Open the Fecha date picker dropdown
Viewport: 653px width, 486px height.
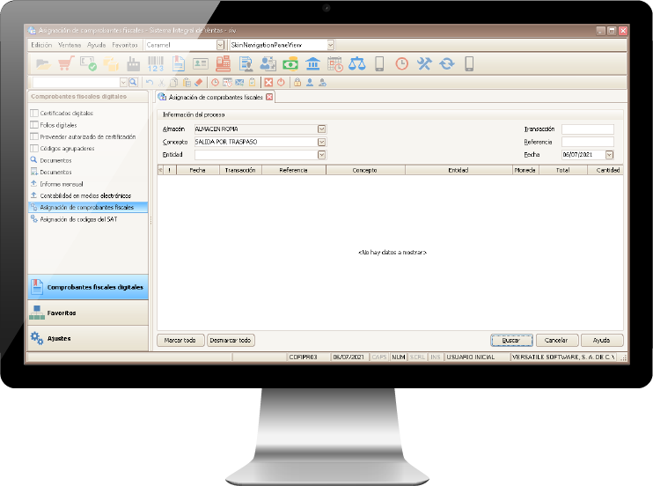(x=609, y=155)
